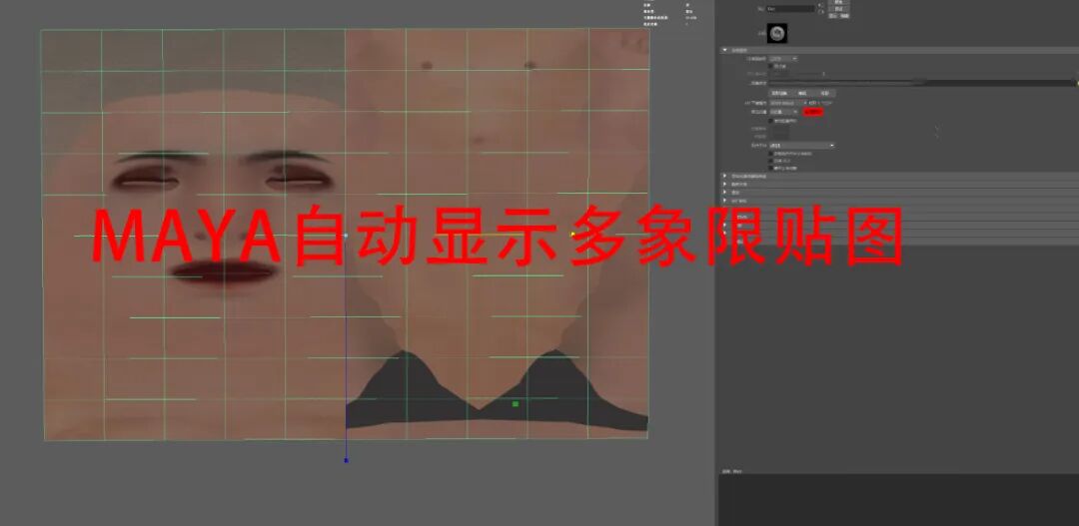Click the yellow manipulator handle on texture plane

[x=572, y=234]
